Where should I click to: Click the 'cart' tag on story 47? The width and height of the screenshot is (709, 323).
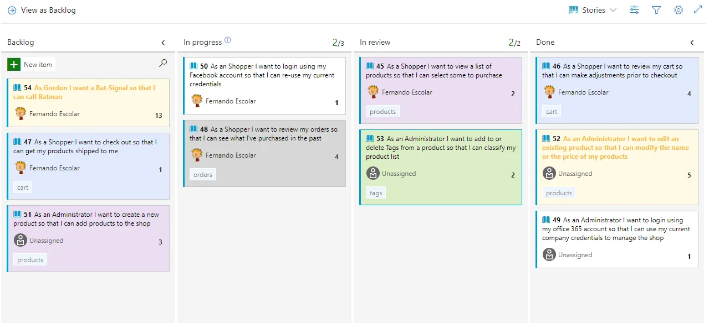tap(23, 187)
